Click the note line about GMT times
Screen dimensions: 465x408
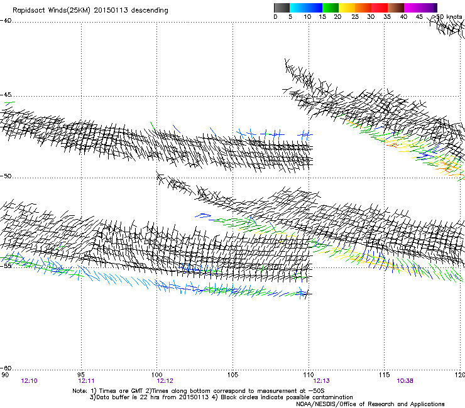click(x=199, y=391)
